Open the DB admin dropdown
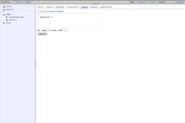Image resolution: width=185 pixels, height=123 pixels. (x=45, y=30)
